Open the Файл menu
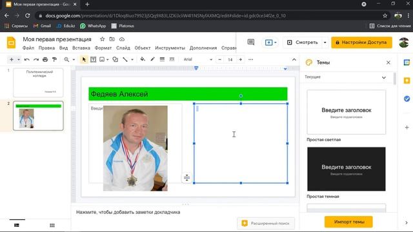Screen dimensions: 413x232 (28, 48)
